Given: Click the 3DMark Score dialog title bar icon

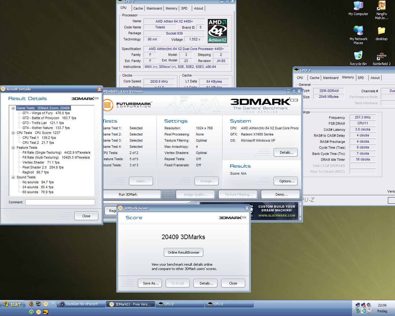Looking at the screenshot, I should pyautogui.click(x=121, y=208).
